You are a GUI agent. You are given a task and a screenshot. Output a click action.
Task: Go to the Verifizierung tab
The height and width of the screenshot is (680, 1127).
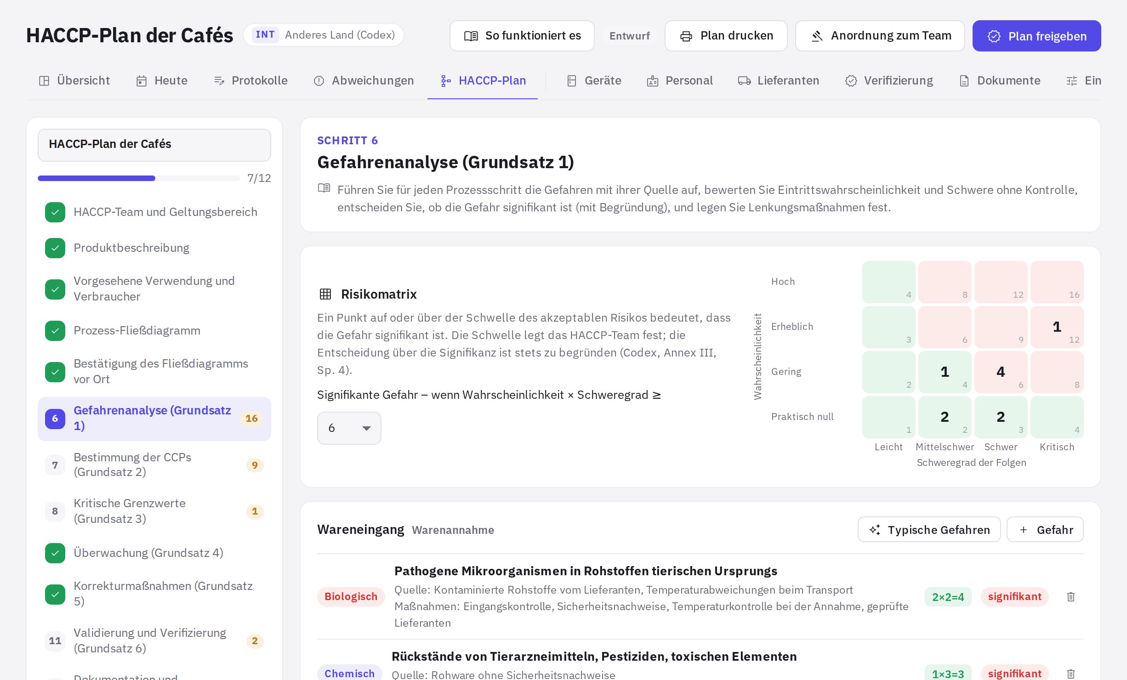[889, 81]
